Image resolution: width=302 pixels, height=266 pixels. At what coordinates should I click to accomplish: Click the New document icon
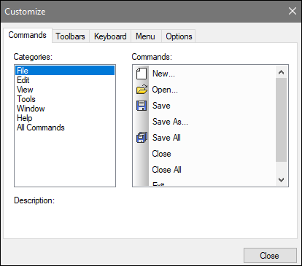click(142, 74)
